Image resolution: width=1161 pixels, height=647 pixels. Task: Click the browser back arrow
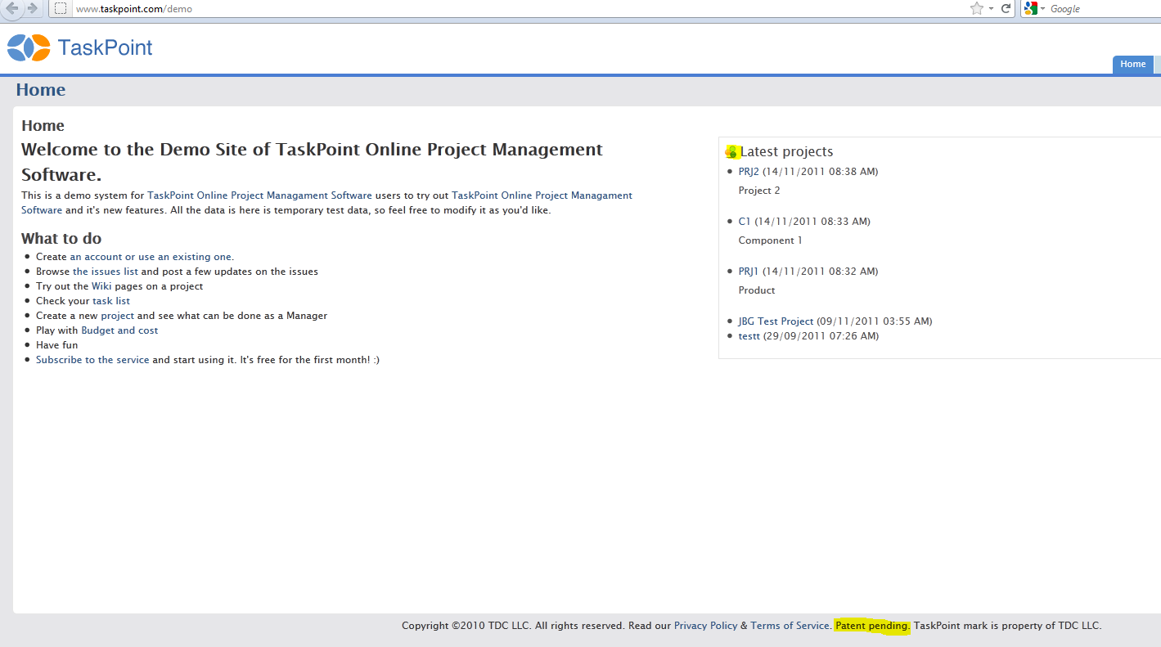pyautogui.click(x=12, y=8)
